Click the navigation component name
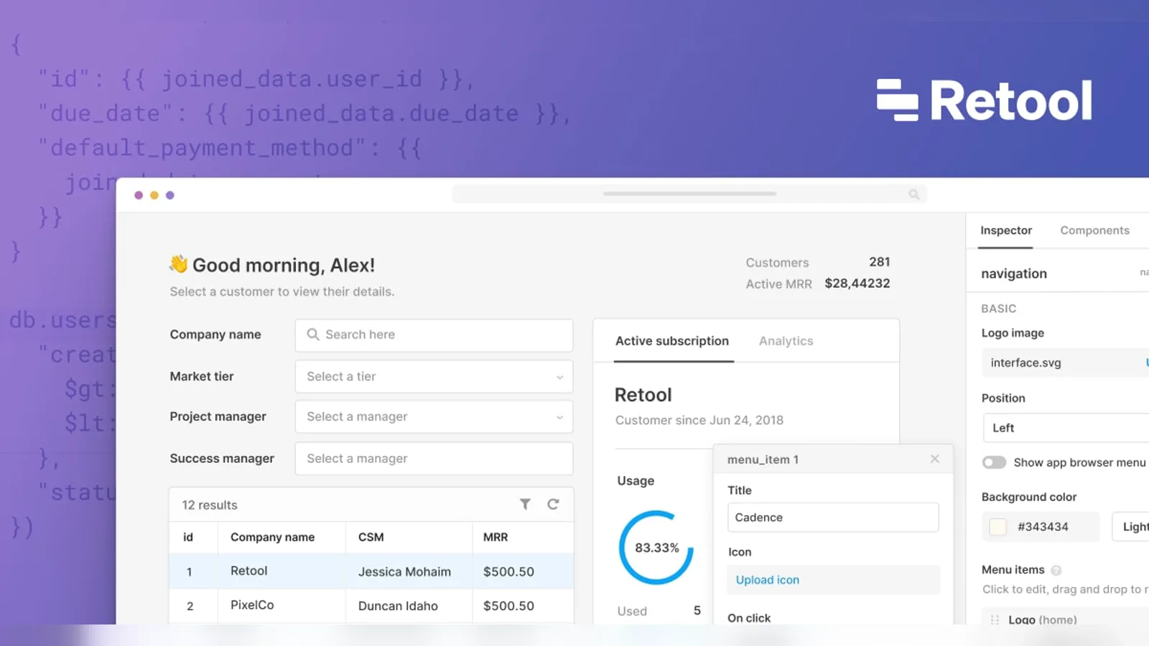Viewport: 1149px width, 646px height. (x=1013, y=273)
